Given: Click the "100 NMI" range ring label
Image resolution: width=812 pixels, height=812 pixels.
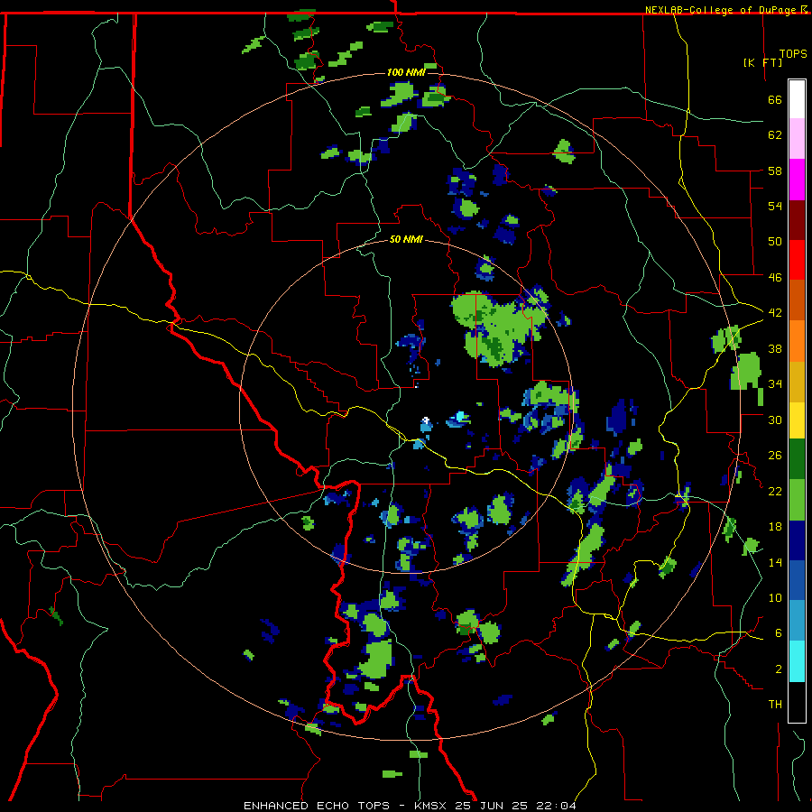Looking at the screenshot, I should [406, 72].
